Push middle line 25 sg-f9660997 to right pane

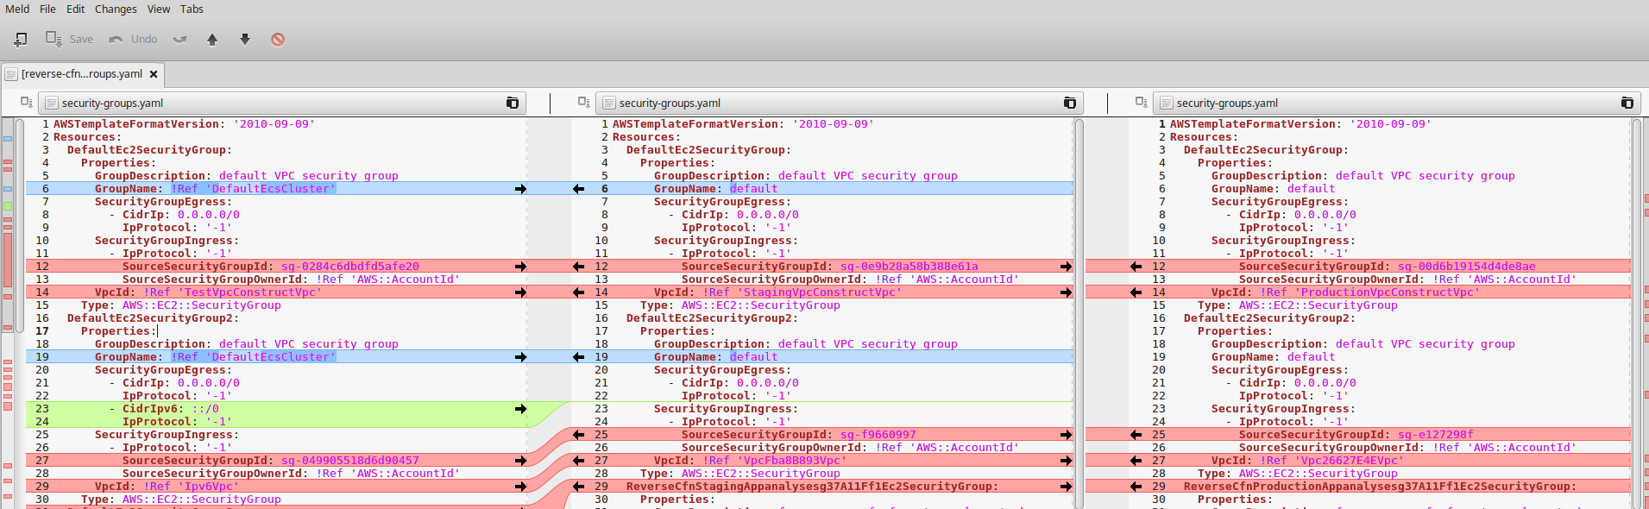pos(1066,435)
